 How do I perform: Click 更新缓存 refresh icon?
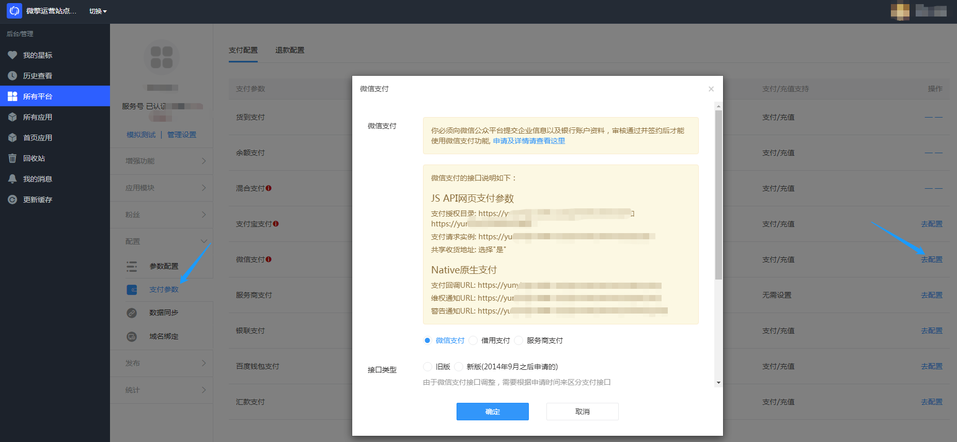[12, 200]
